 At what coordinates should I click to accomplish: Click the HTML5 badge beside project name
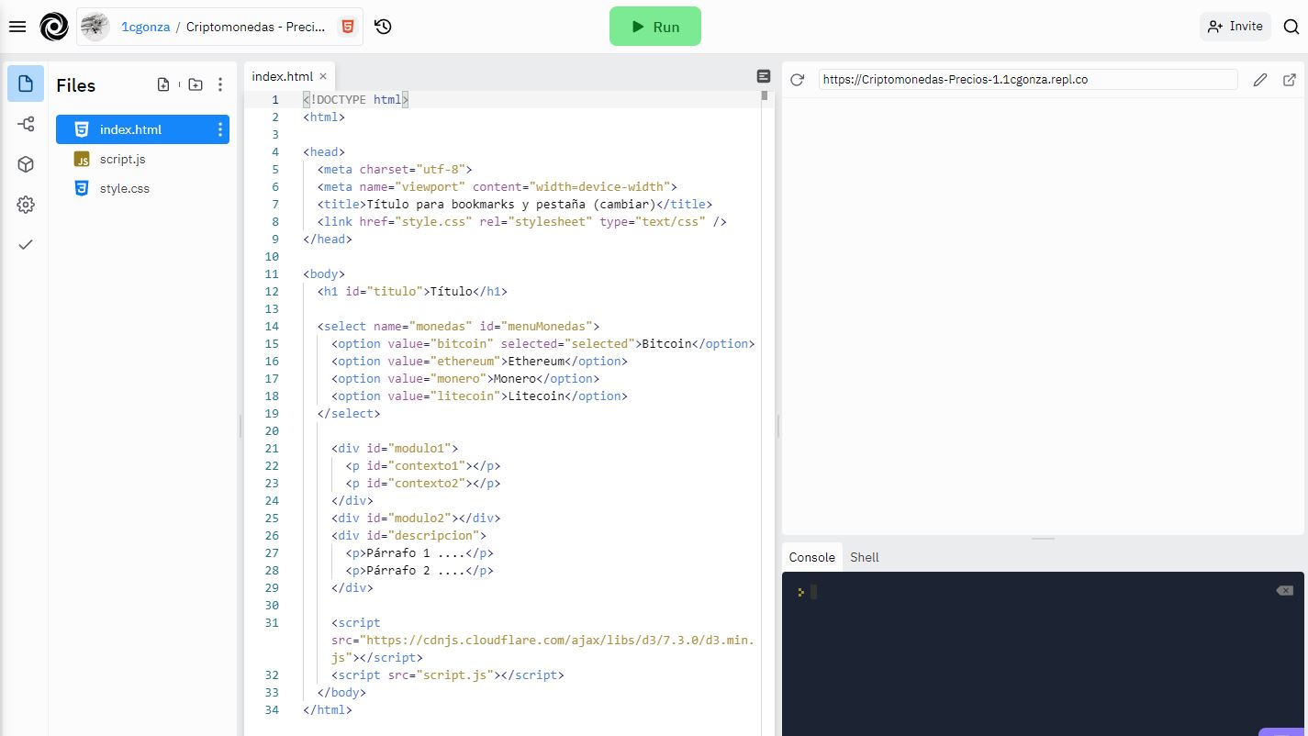tap(347, 27)
